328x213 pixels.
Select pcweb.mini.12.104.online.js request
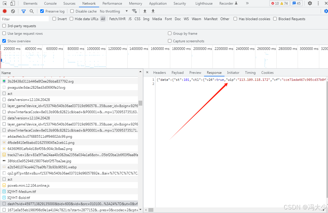click(69, 185)
